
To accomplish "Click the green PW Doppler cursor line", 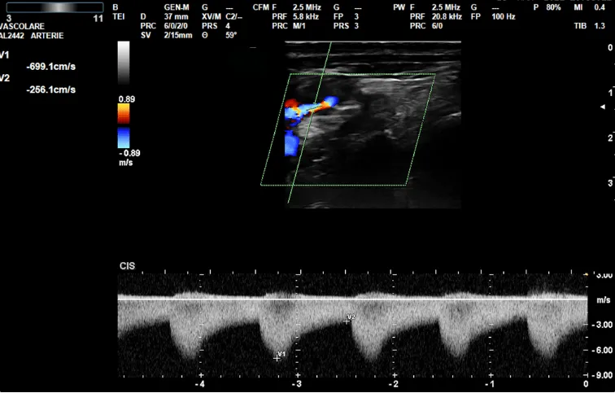I will coord(310,122).
